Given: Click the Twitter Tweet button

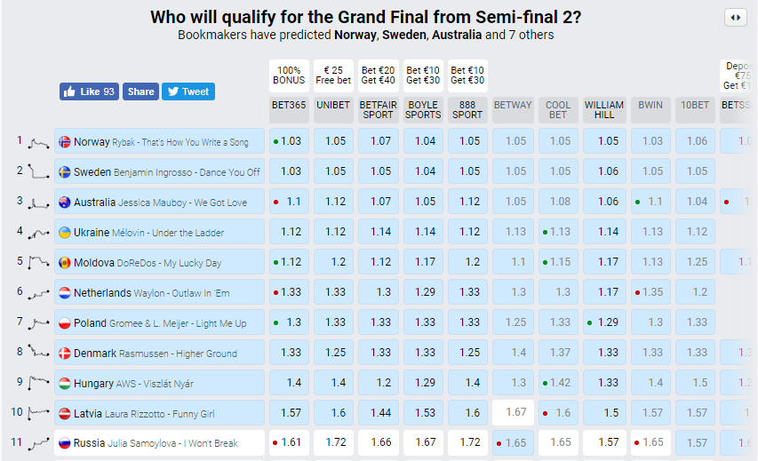Looking at the screenshot, I should (188, 91).
